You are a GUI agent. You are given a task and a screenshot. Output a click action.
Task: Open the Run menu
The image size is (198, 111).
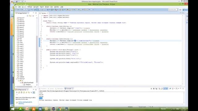(x=52, y=7)
